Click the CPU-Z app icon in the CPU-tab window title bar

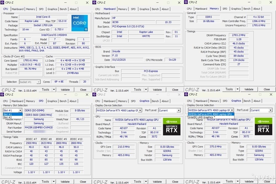(x=2, y=2)
